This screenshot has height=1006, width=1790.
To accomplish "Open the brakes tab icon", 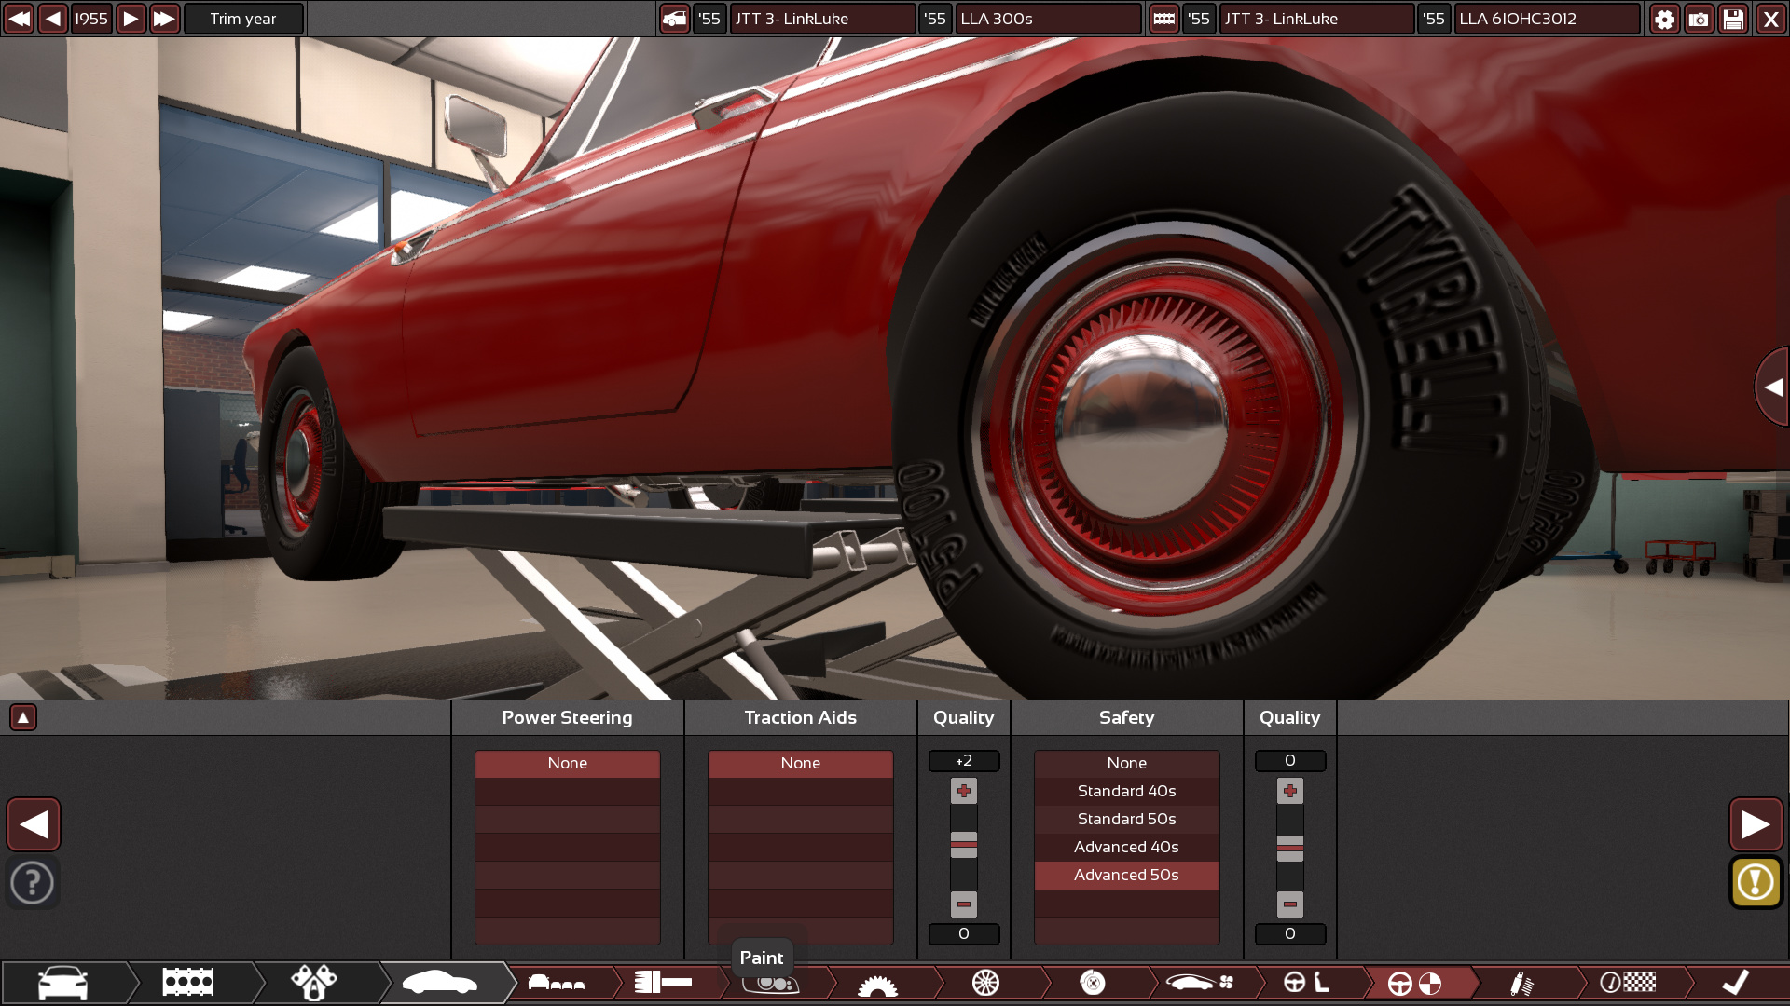I will (1093, 983).
